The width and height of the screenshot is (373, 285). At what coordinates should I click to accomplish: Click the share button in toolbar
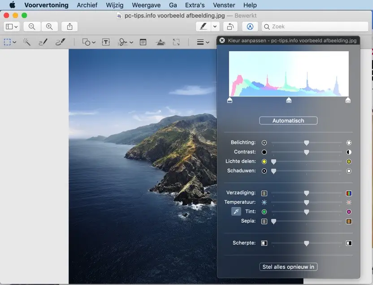(69, 26)
